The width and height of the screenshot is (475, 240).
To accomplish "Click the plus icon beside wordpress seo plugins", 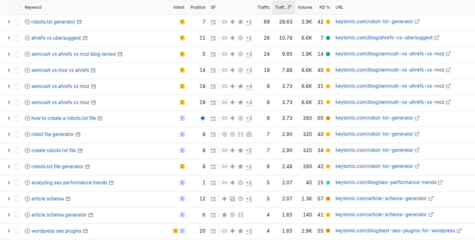I will (x=27, y=231).
